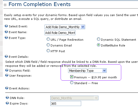Screen dimensions: 138x108
Task: Show help for Expire Days
Action: 7,103
